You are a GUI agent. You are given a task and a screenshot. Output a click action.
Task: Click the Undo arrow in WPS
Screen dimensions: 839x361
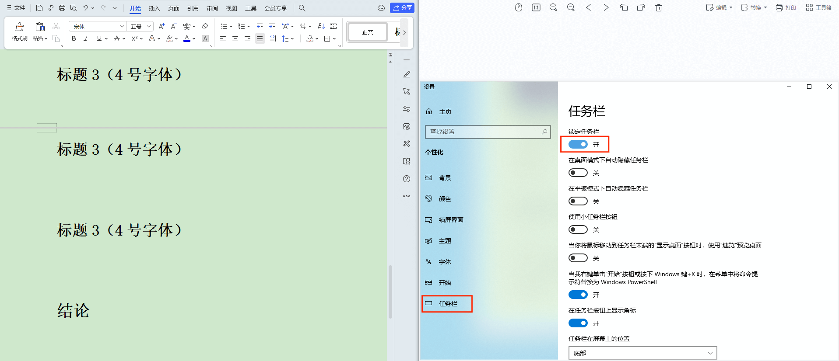86,8
